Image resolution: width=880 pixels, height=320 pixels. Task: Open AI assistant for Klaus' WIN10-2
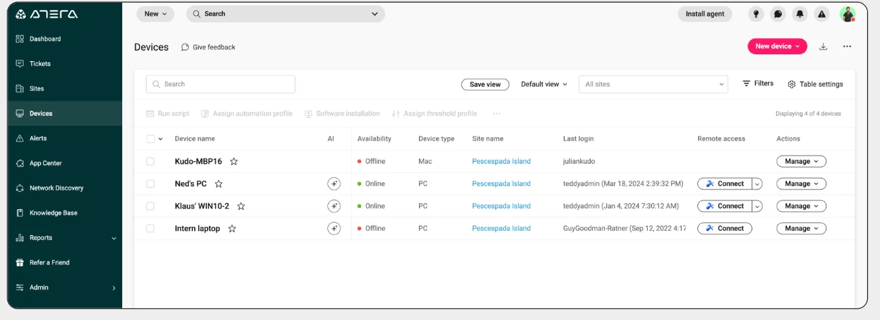(x=333, y=206)
